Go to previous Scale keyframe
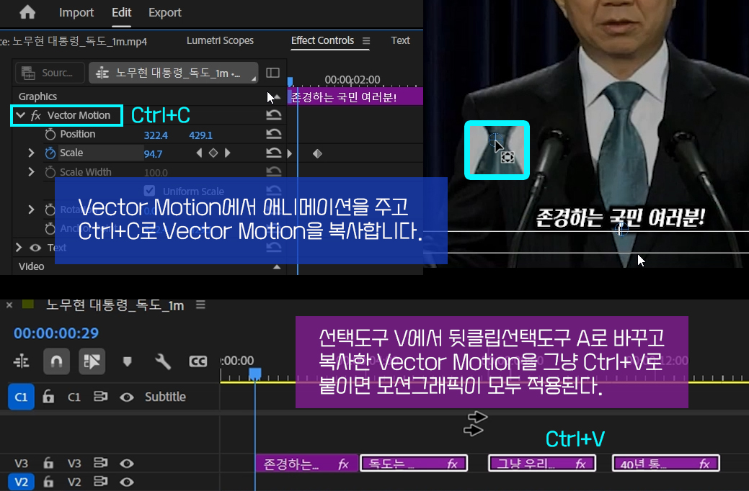 click(199, 153)
